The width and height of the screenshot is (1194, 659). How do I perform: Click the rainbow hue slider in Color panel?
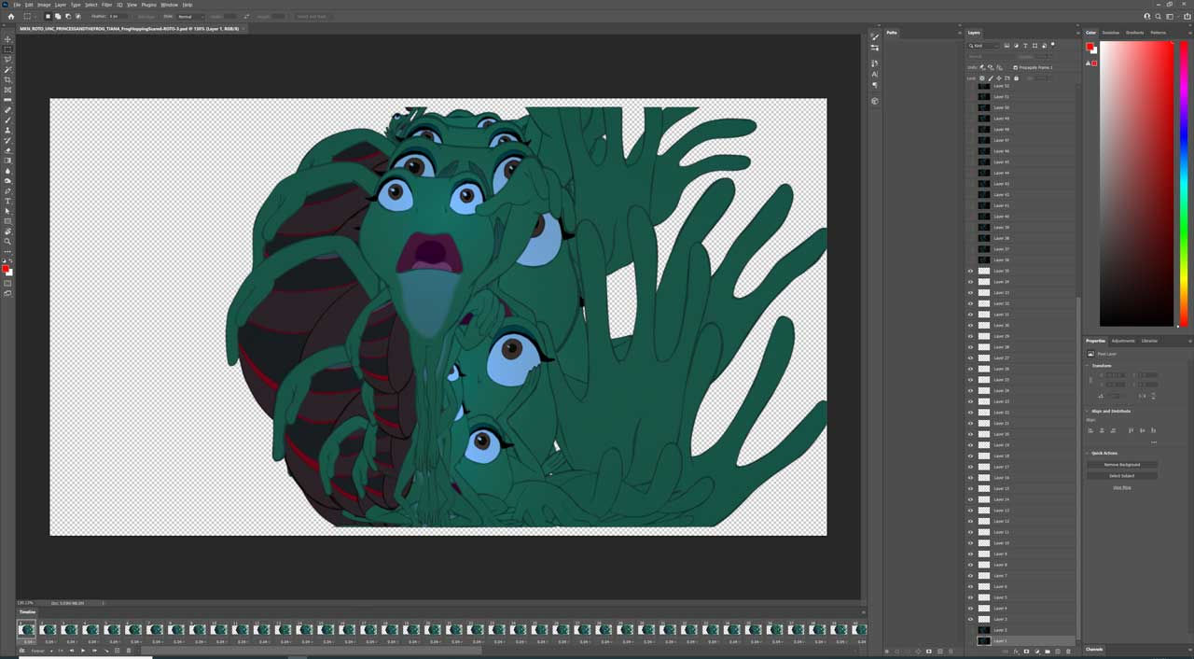click(x=1183, y=184)
